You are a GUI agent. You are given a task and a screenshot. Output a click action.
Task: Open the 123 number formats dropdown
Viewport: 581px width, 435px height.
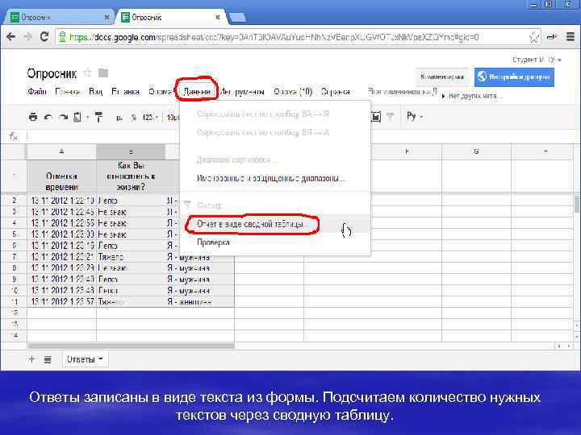click(150, 118)
